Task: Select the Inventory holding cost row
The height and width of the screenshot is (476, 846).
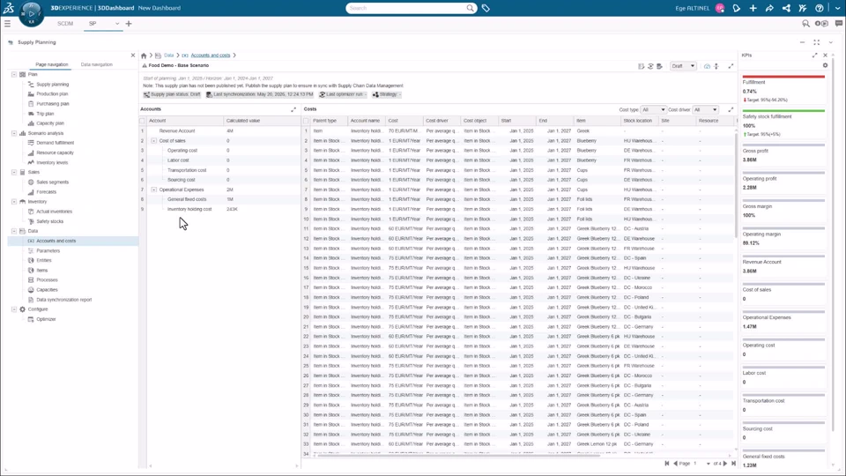Action: pos(219,210)
